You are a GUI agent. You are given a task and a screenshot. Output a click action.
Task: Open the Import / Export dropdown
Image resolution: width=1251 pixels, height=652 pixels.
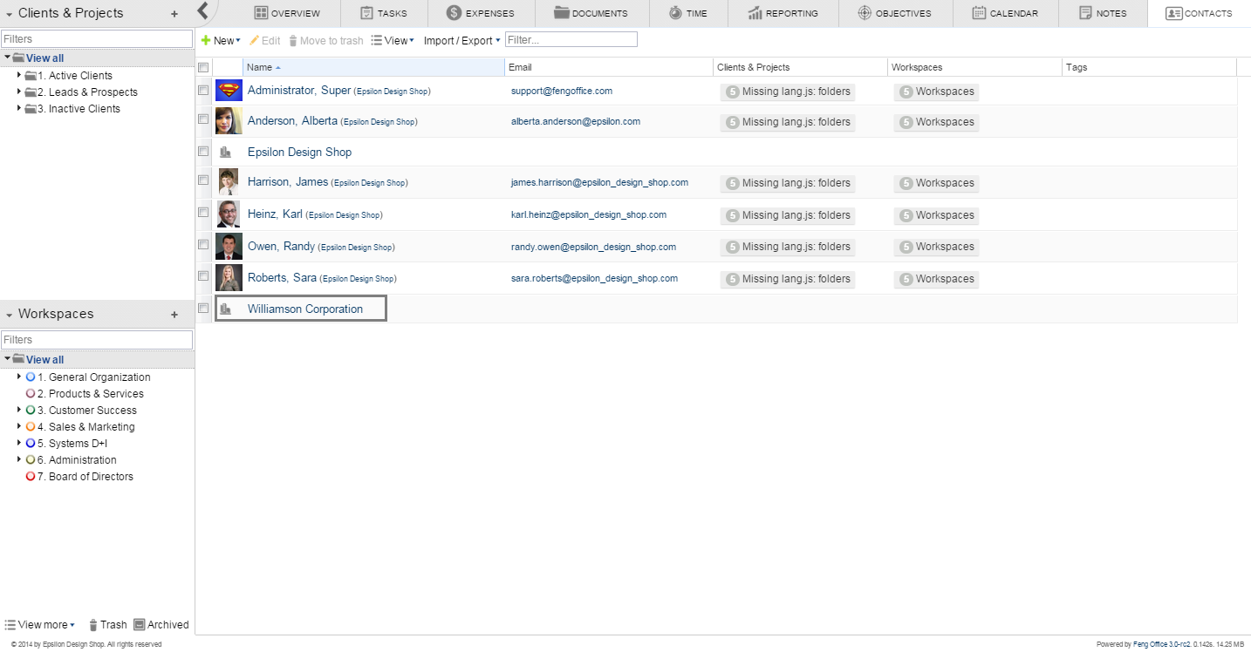pyautogui.click(x=461, y=40)
